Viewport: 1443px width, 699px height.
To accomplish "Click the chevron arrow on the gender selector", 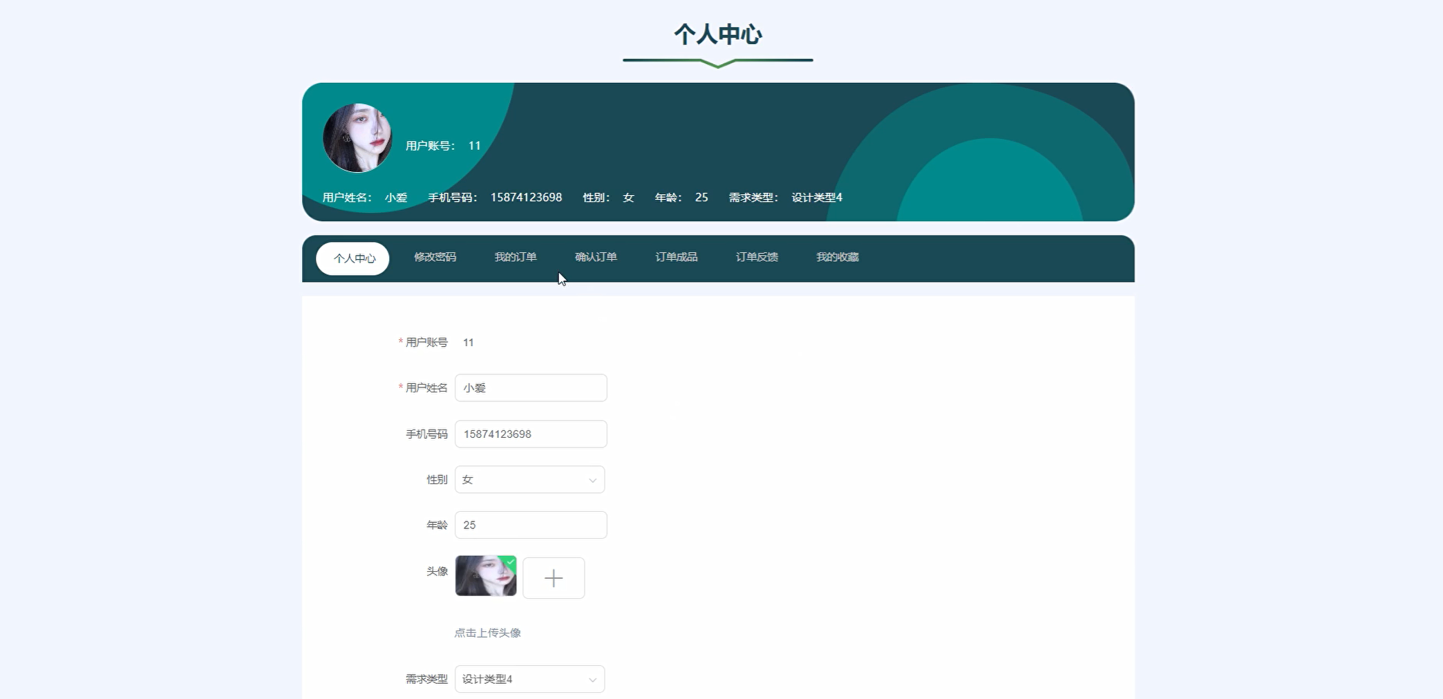I will click(592, 479).
